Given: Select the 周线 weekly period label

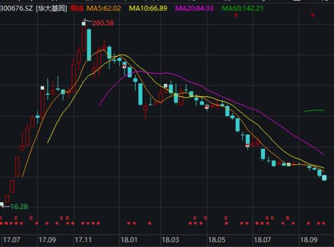Looking at the screenshot, I should [x=77, y=9].
